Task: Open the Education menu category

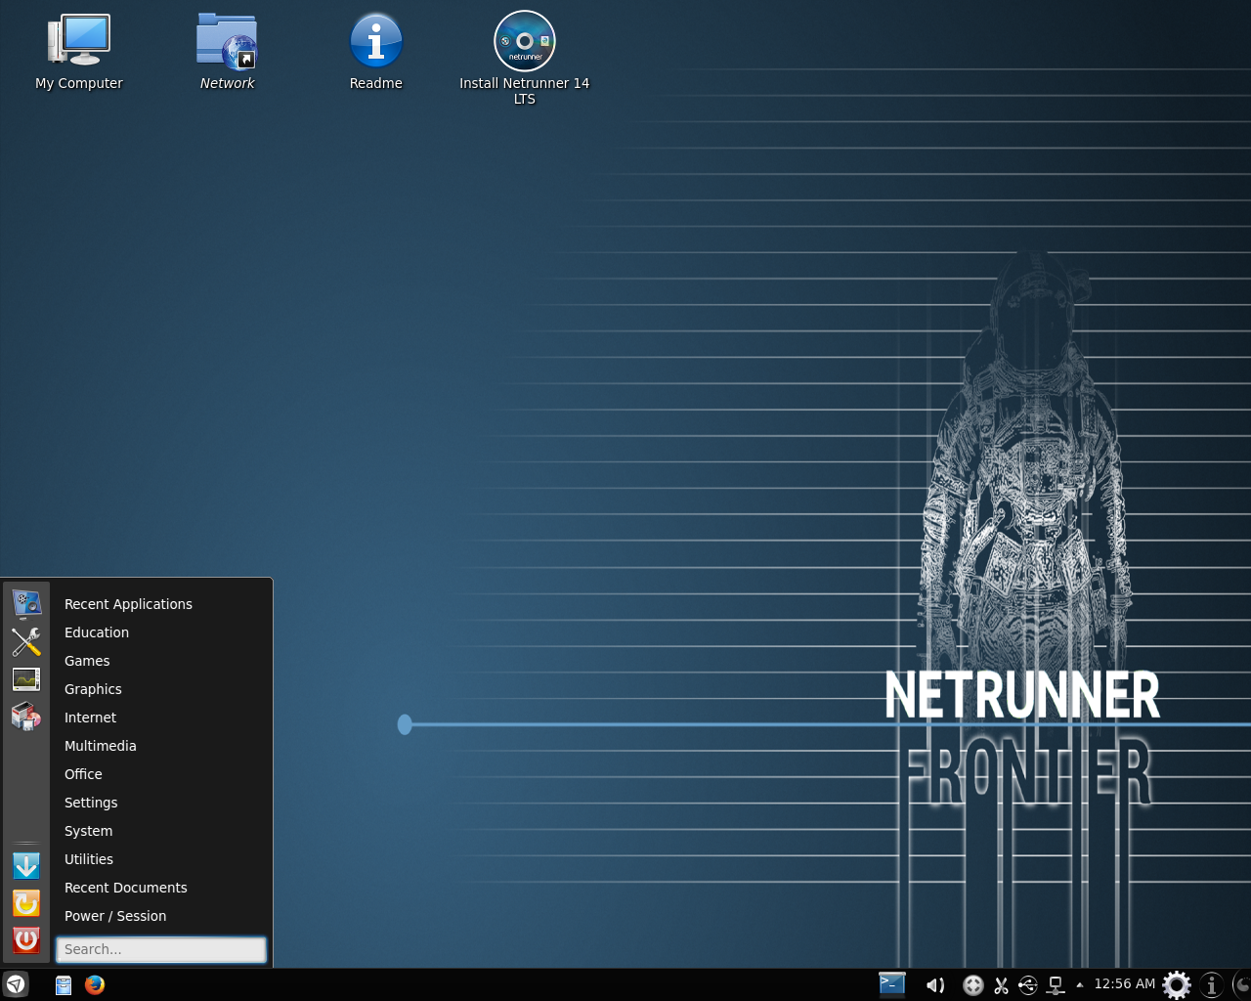Action: pos(161,632)
